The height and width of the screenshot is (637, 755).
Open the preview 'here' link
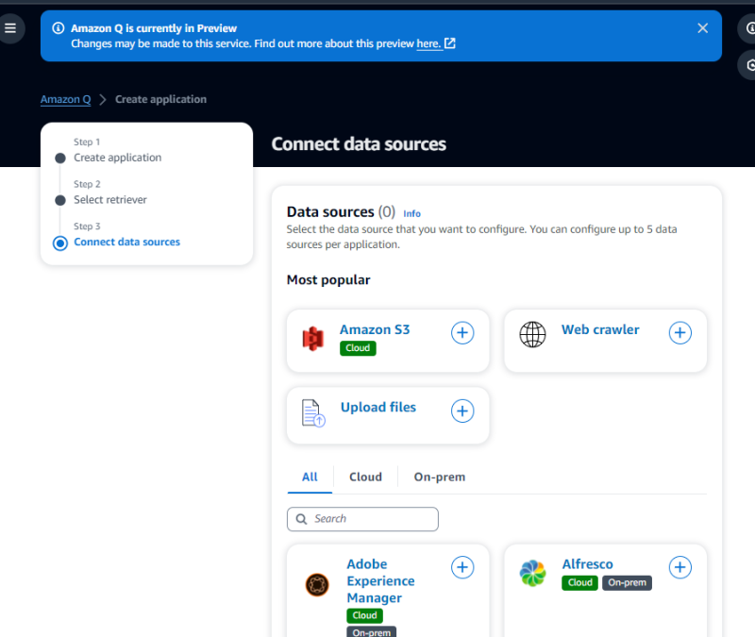coord(429,43)
